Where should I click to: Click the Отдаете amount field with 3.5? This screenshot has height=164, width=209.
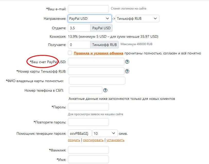coord(79,28)
